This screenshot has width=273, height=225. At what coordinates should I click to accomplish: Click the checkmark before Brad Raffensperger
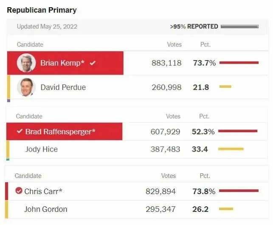19,131
